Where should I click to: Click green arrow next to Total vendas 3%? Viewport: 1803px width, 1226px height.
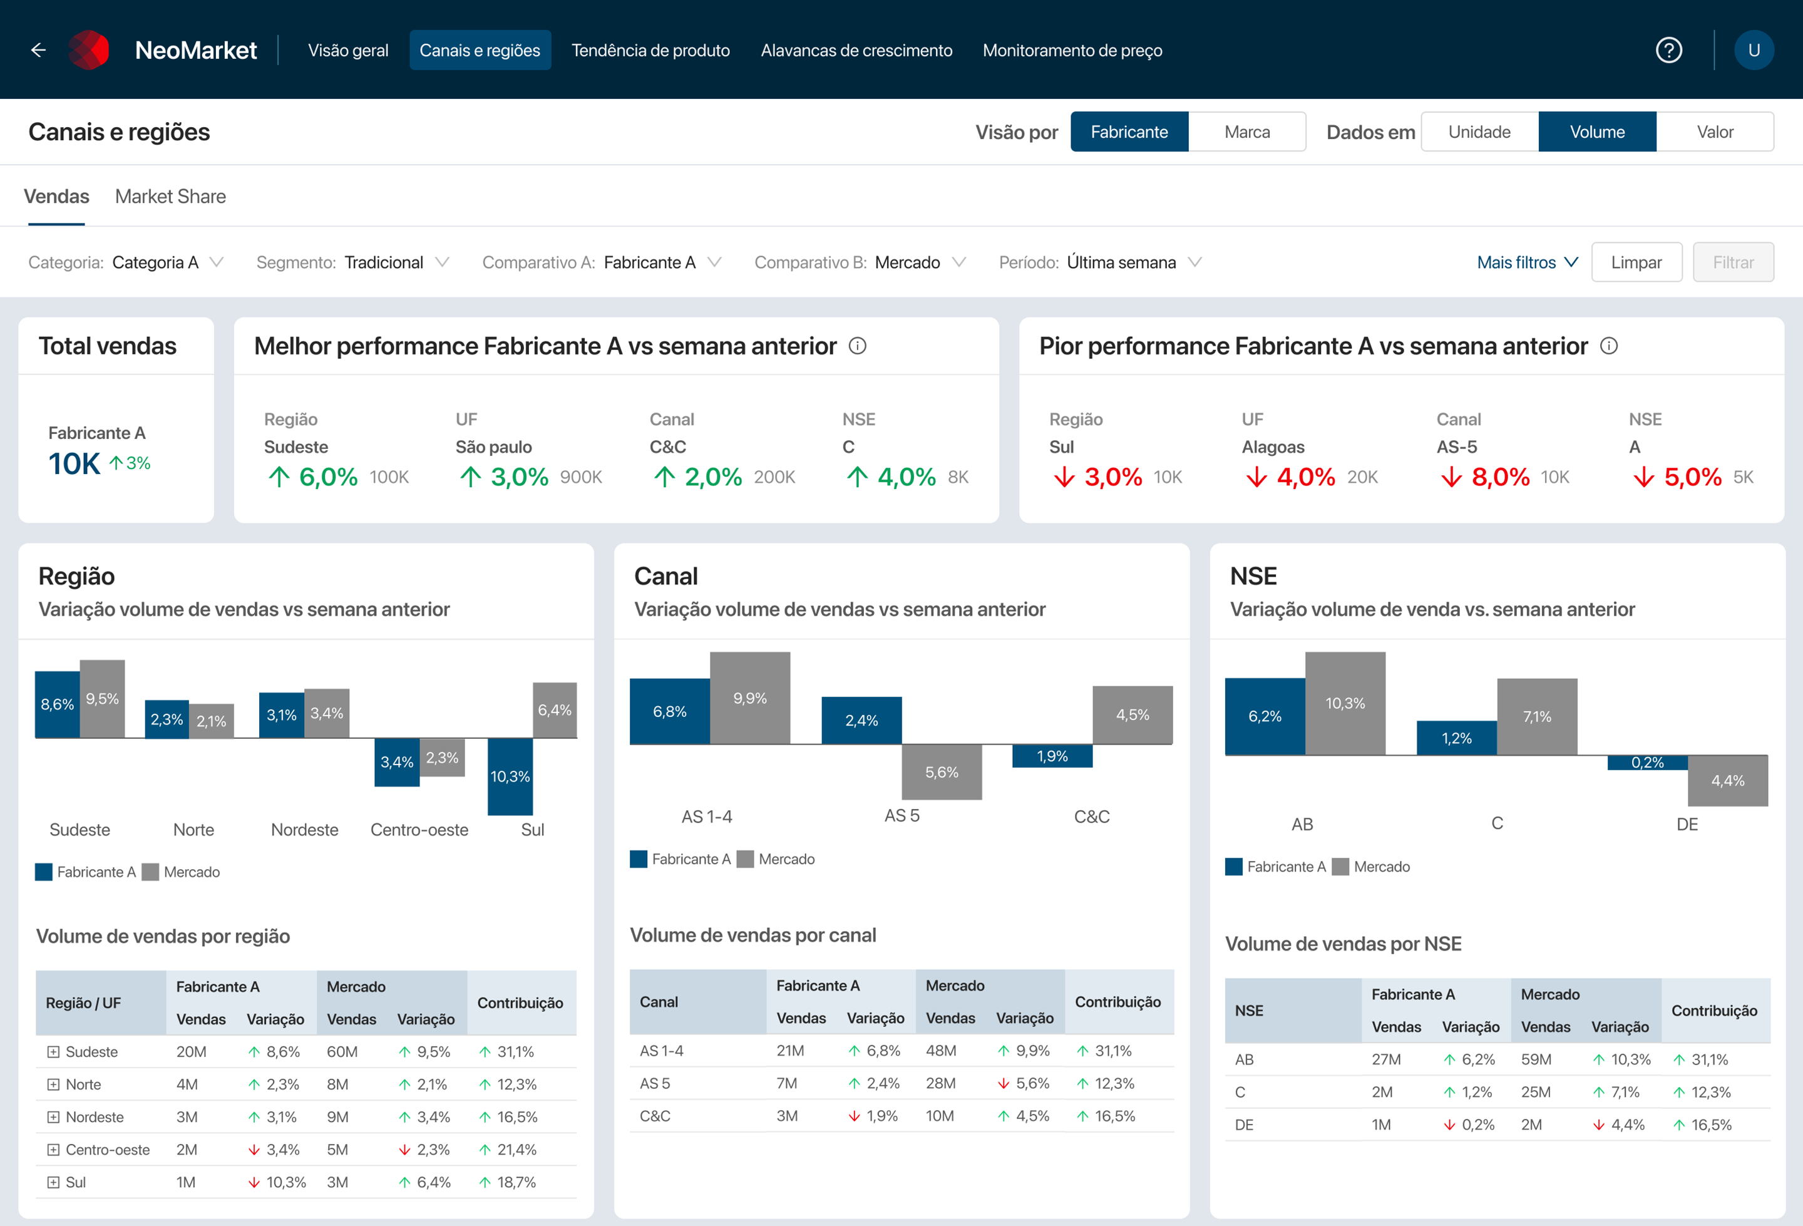click(116, 463)
